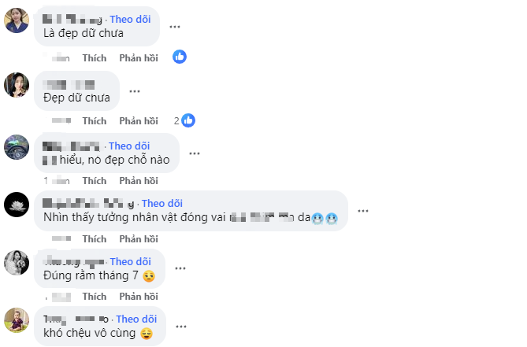The height and width of the screenshot is (347, 527).
Task: Open three-dot menu for 'Nhìn thấy tưởng nhân vật' comment
Action: click(x=363, y=210)
